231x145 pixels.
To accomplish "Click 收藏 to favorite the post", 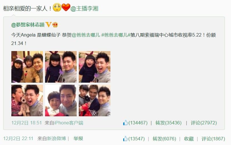I will (189, 139).
